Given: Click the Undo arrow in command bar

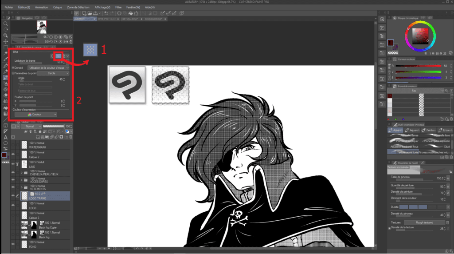Looking at the screenshot, I should 106,13.
